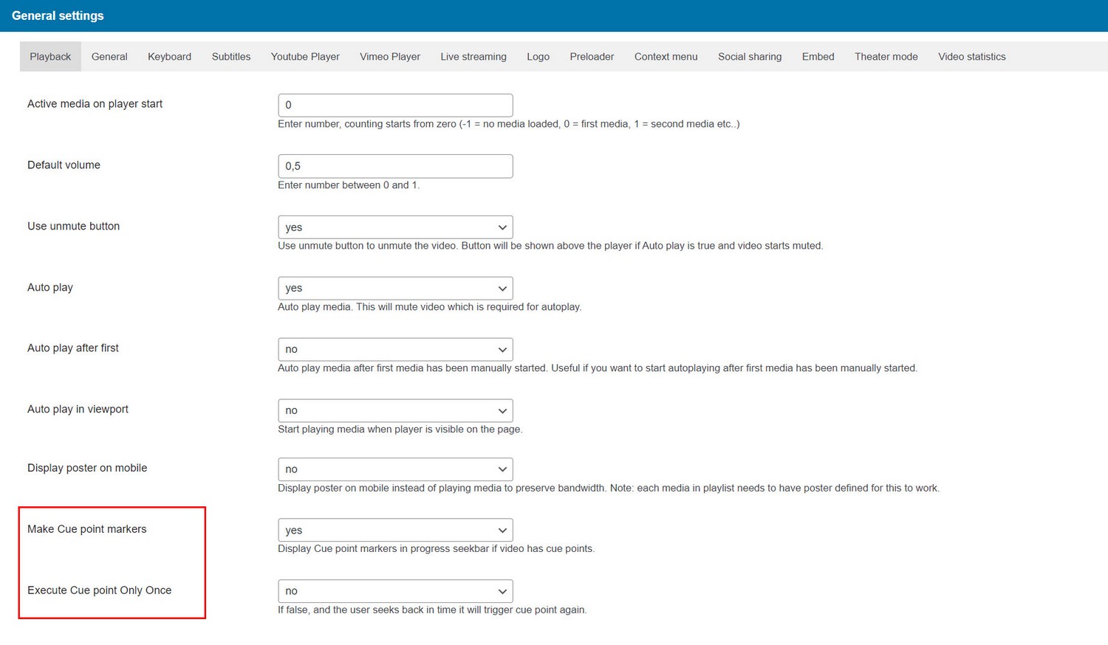Open the Auto play after first dropdown
Screen dimensions: 1108x645
click(395, 349)
